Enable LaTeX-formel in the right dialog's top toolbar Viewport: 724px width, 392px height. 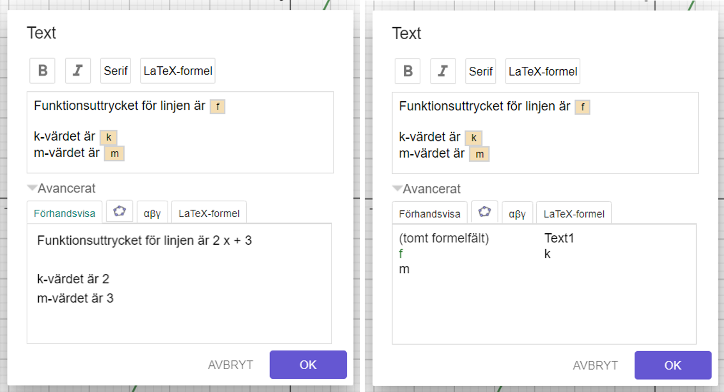click(x=543, y=71)
